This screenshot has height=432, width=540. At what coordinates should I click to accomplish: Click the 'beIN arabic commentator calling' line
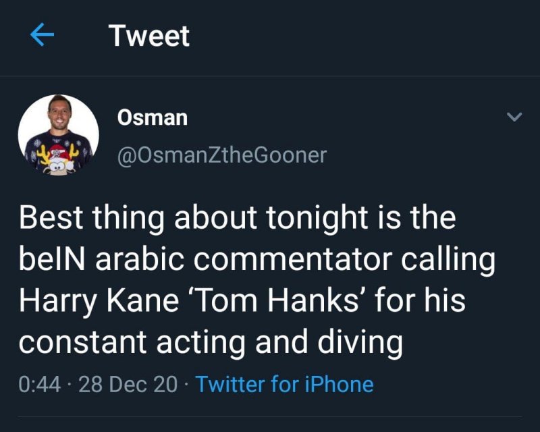click(256, 261)
